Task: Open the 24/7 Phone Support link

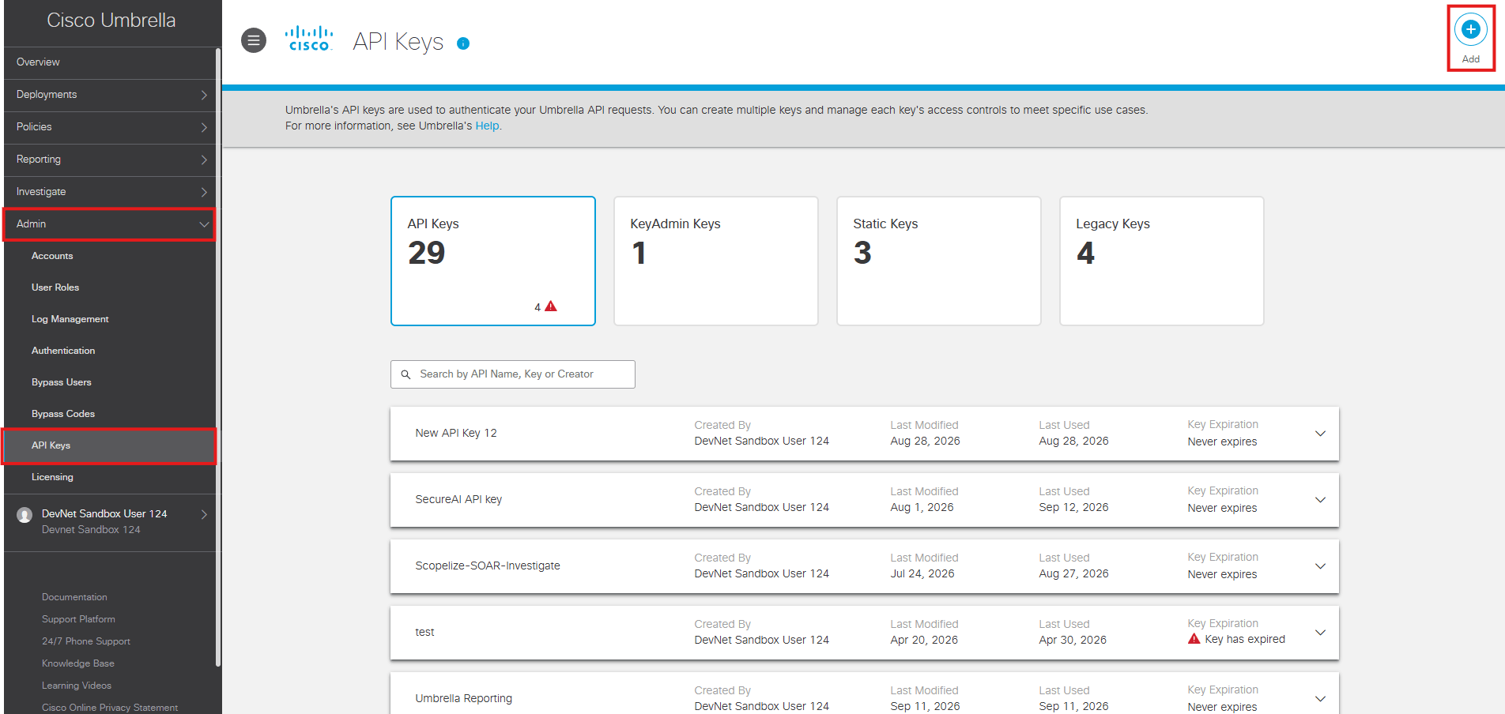Action: [x=86, y=641]
